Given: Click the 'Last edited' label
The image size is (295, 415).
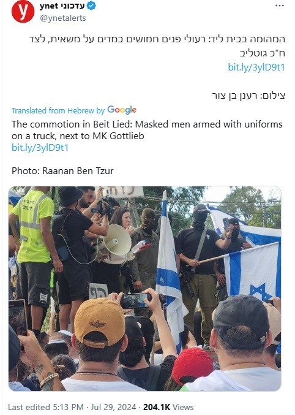Looking at the screenshot, I should tap(28, 407).
